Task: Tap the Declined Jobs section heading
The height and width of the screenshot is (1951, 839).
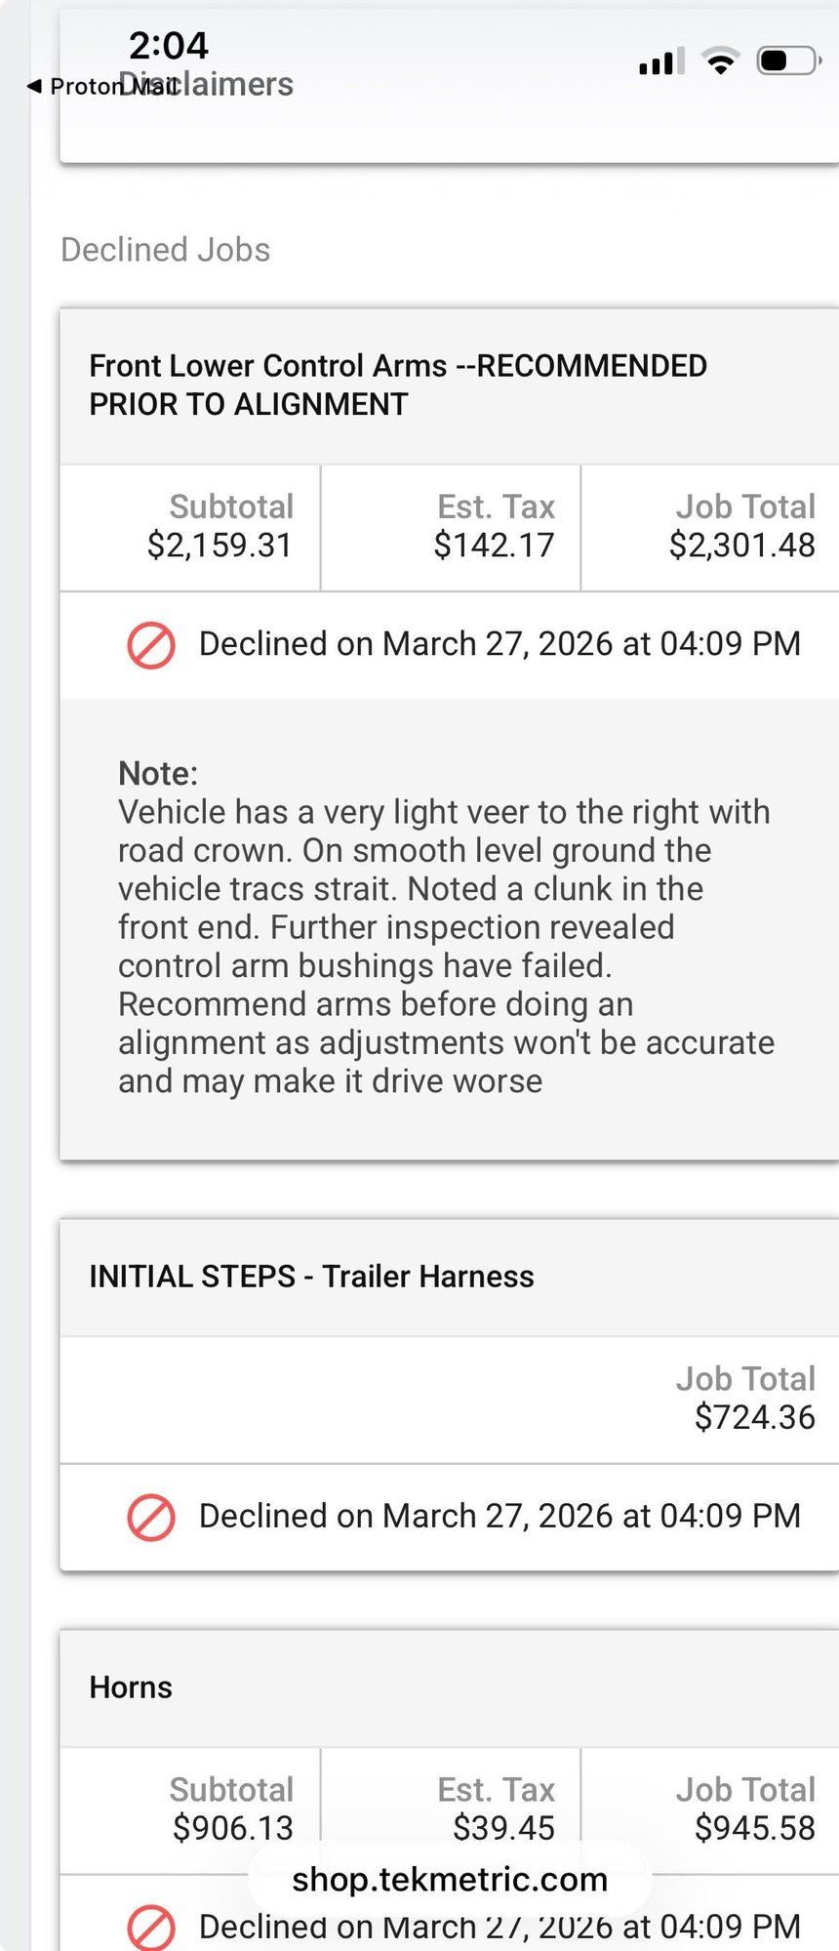Action: pyautogui.click(x=165, y=250)
